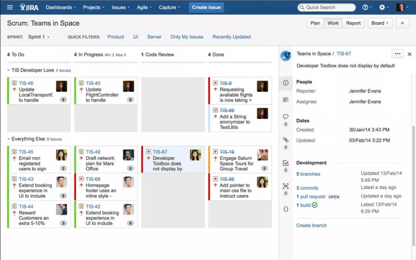Toggle the Recently Updated filter
Image resolution: width=416 pixels, height=260 pixels.
231,37
